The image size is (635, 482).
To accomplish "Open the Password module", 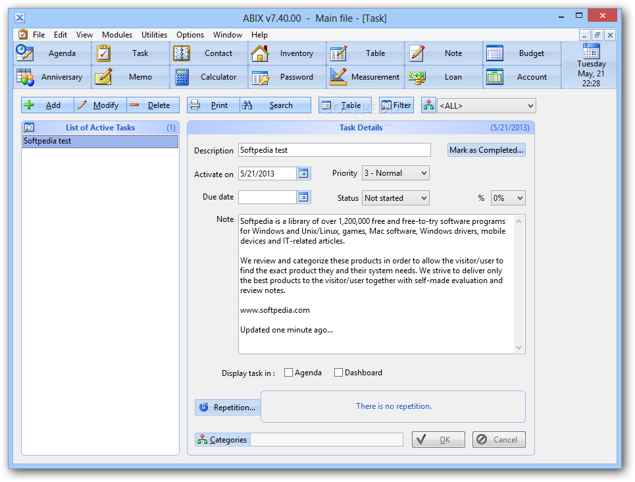I will click(287, 76).
